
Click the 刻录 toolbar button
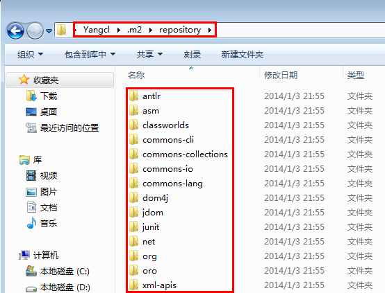click(x=192, y=54)
